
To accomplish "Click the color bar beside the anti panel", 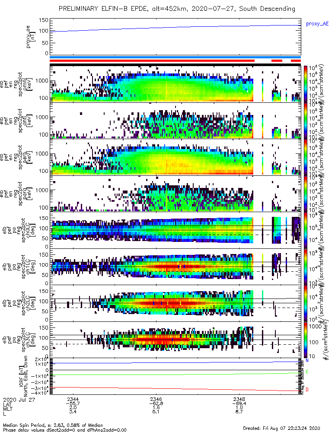I will click(306, 121).
